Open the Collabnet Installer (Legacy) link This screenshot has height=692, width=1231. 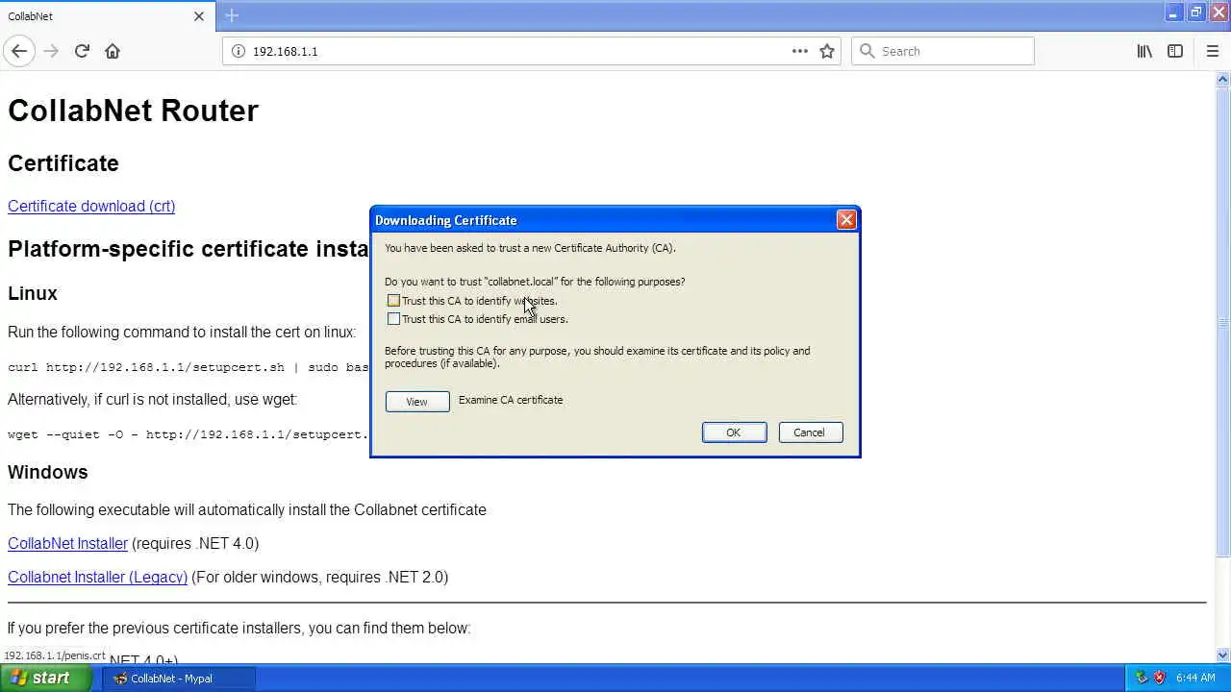[97, 577]
